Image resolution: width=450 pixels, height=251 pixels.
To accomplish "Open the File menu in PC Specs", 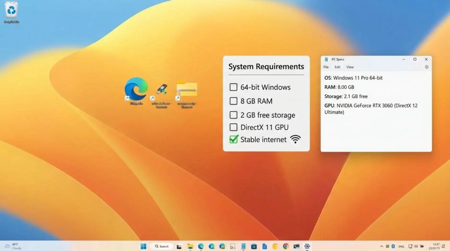I will [326, 67].
